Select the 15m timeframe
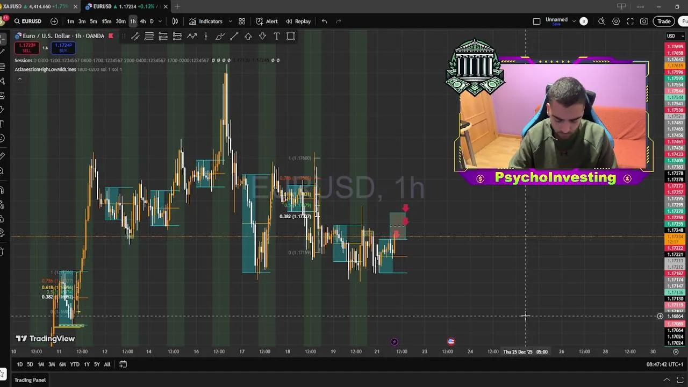The width and height of the screenshot is (688, 387). click(x=106, y=21)
